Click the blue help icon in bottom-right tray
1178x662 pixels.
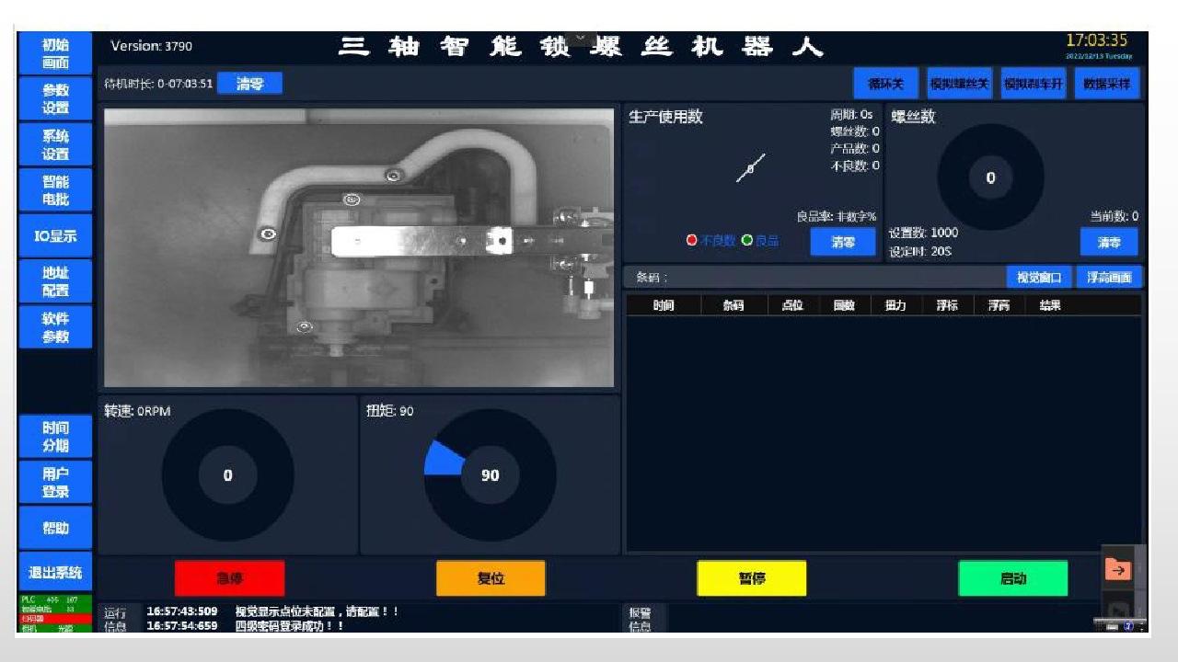(x=1127, y=626)
